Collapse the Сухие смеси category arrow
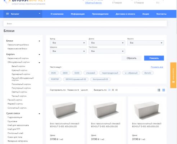Viewport: 177px width, 144px height. click(x=39, y=114)
